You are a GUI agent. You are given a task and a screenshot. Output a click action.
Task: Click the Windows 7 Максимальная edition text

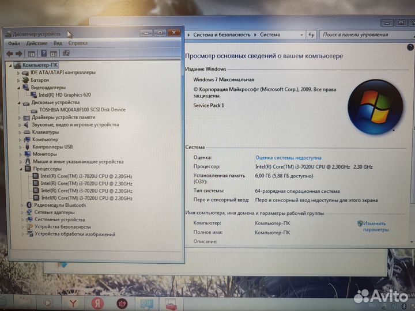point(224,79)
